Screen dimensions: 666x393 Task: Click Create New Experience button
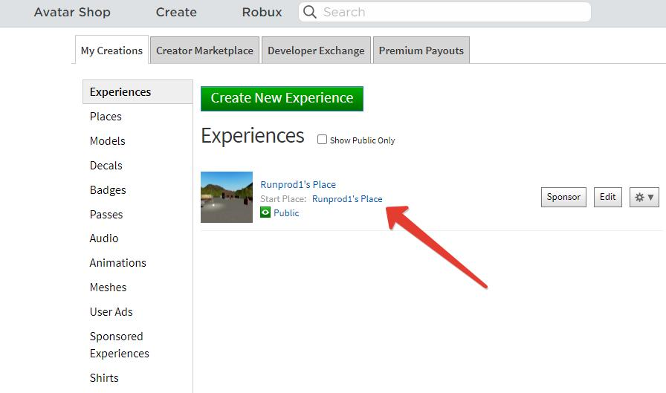tap(282, 98)
